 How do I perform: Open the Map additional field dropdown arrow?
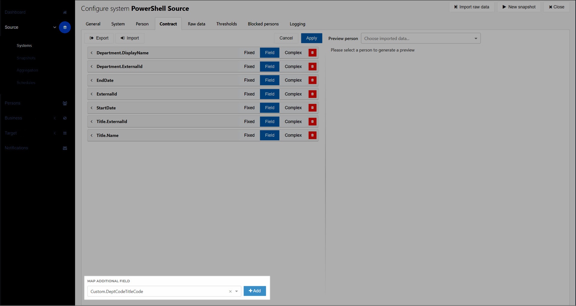[x=236, y=292]
